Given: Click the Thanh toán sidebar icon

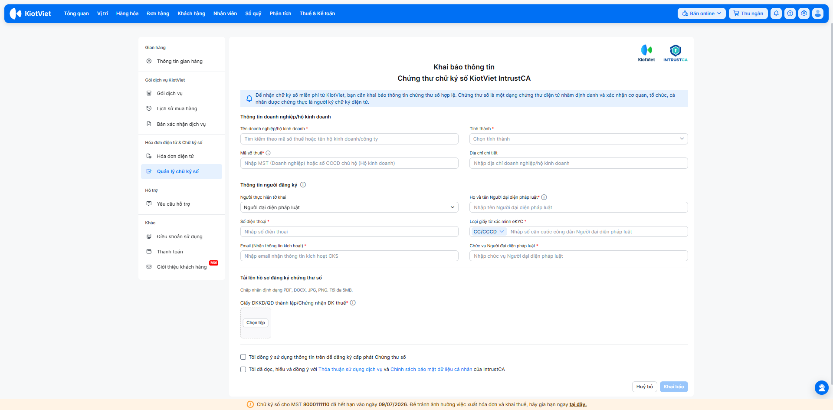Looking at the screenshot, I should [149, 252].
